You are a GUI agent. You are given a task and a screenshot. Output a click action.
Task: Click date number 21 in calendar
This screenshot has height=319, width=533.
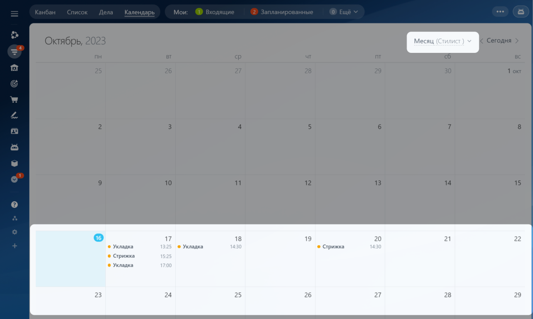coord(448,239)
